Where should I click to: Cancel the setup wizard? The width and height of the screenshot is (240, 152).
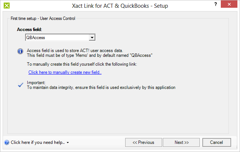pyautogui.click(x=217, y=142)
